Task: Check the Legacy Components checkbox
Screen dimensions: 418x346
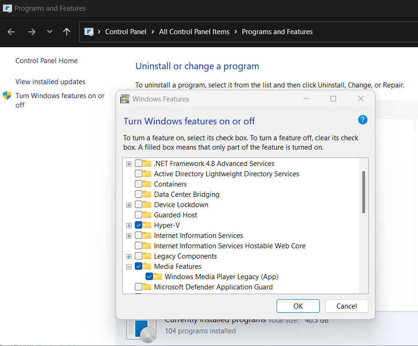Action: 139,256
